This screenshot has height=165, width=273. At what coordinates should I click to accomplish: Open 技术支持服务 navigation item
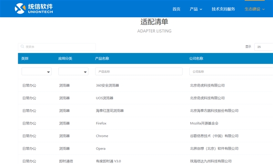click(223, 9)
